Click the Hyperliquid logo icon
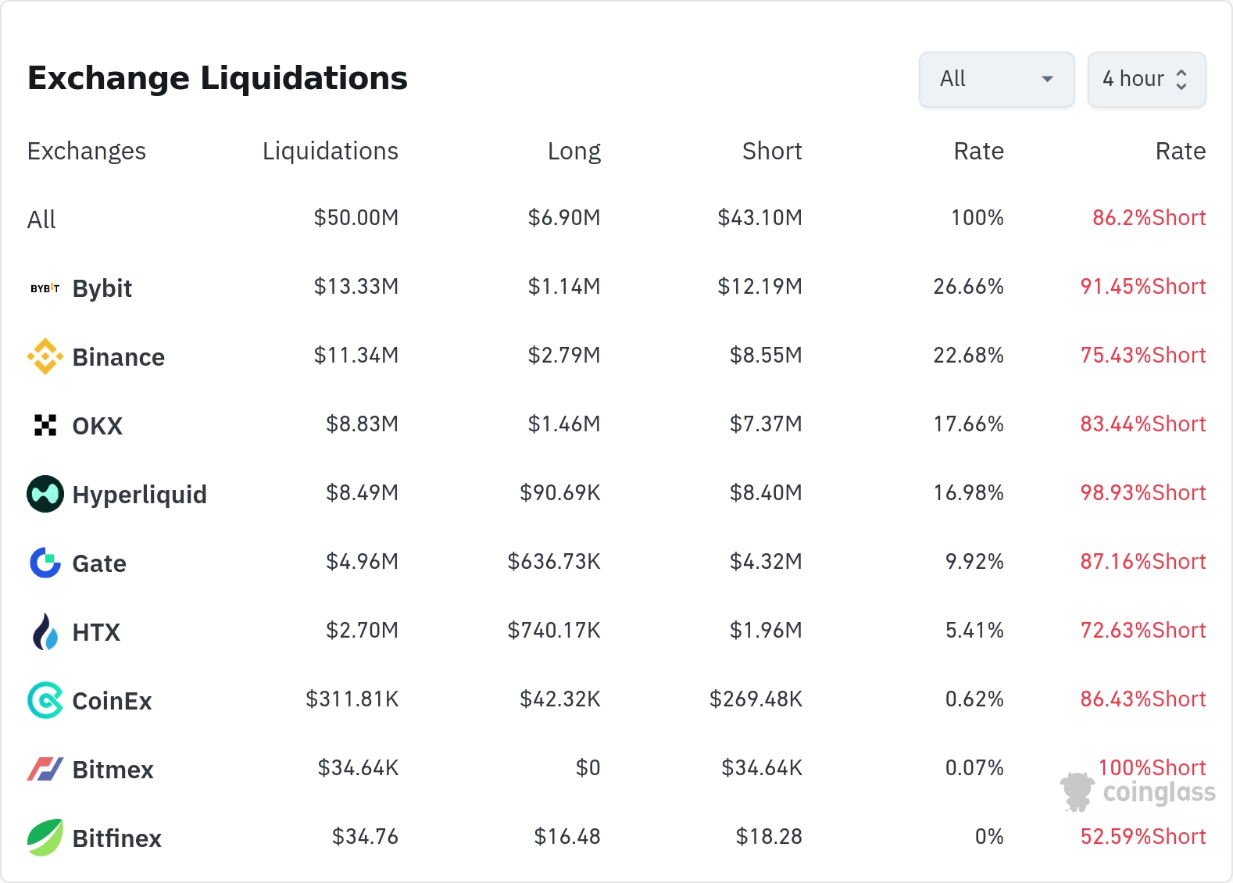The image size is (1233, 883). 45,494
